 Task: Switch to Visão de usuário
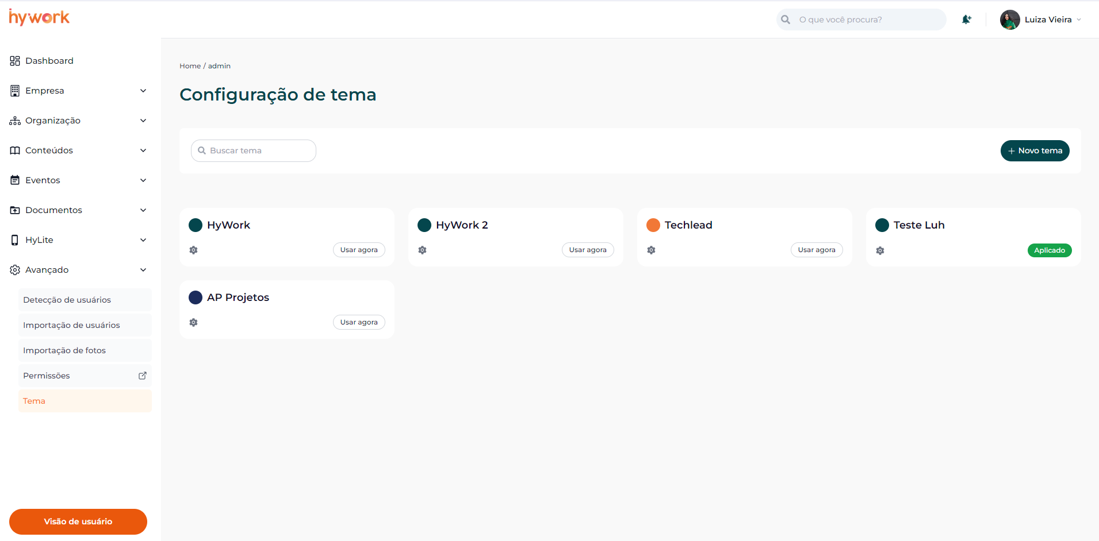(x=78, y=521)
